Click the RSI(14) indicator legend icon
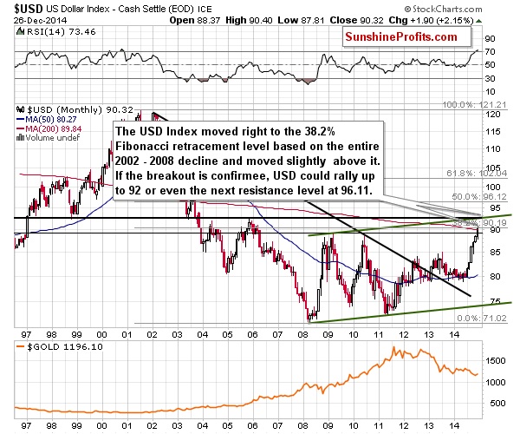Viewport: 520px width, 434px height. [20, 32]
